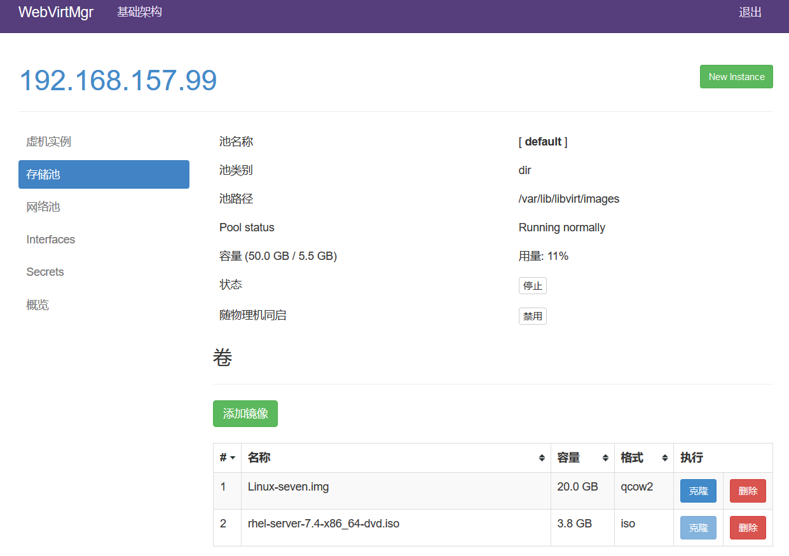The image size is (789, 556).
Task: Open the 虚机实例 sidebar item
Action: click(x=104, y=142)
